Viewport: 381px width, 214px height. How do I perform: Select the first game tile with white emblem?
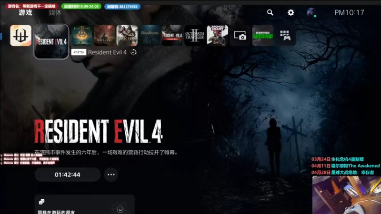click(x=20, y=35)
